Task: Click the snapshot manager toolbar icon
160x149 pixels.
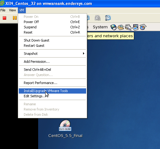Action: 108,18
